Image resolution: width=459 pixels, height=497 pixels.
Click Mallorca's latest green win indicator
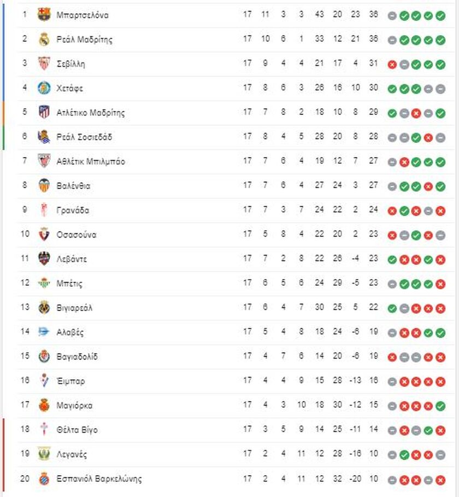[440, 406]
